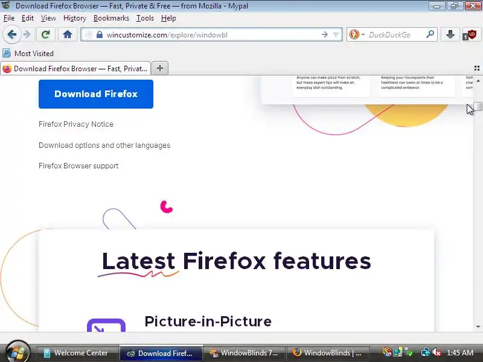Click the Picture-in-Picture heading

click(x=208, y=322)
